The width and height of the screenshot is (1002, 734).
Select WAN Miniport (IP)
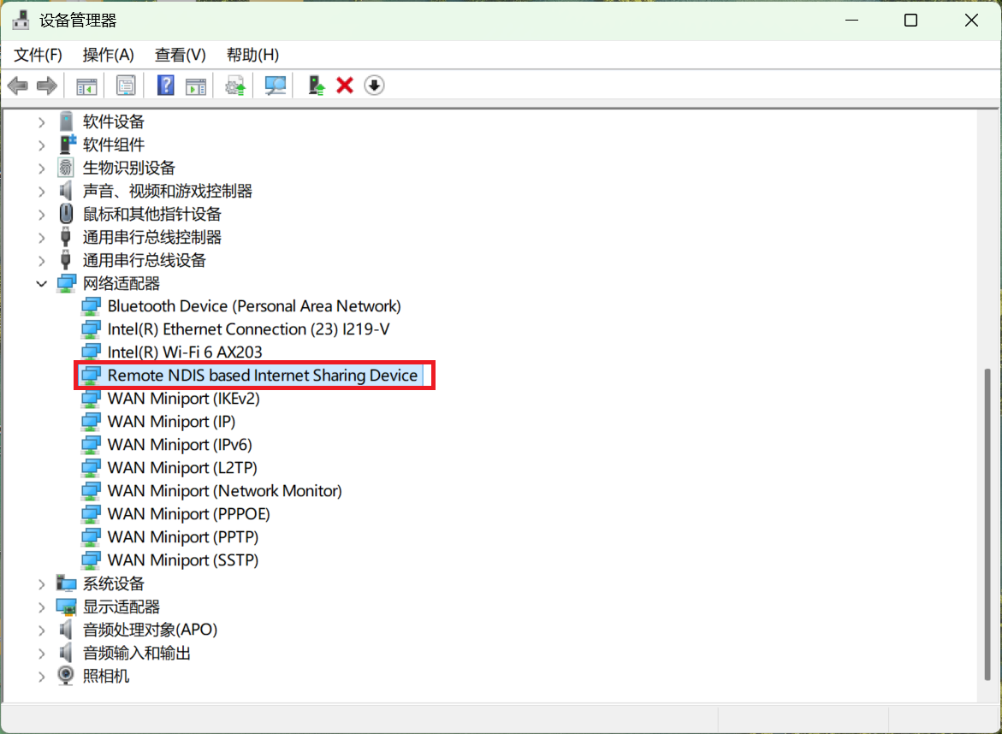(171, 422)
